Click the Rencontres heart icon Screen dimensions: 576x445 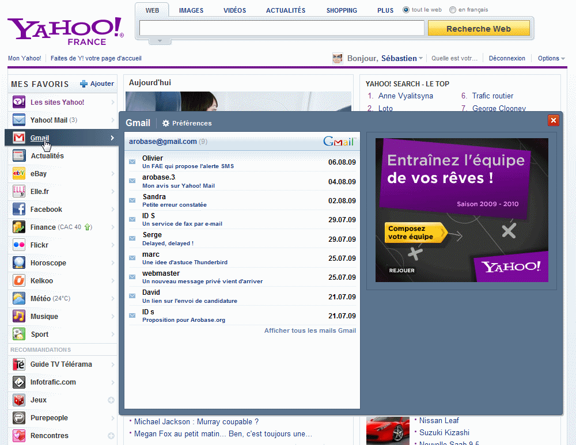click(19, 435)
